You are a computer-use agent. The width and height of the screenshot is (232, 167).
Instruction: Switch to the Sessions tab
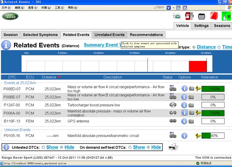222,26
